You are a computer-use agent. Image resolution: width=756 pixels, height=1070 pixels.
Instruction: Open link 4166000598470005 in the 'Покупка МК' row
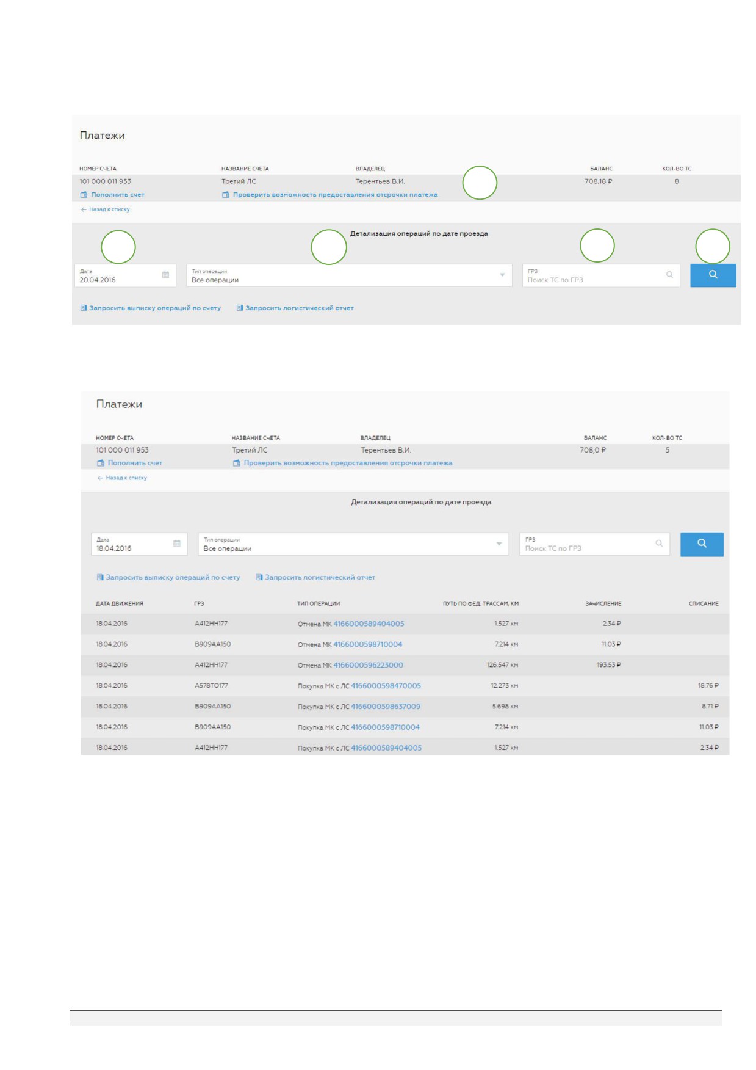[x=386, y=686]
